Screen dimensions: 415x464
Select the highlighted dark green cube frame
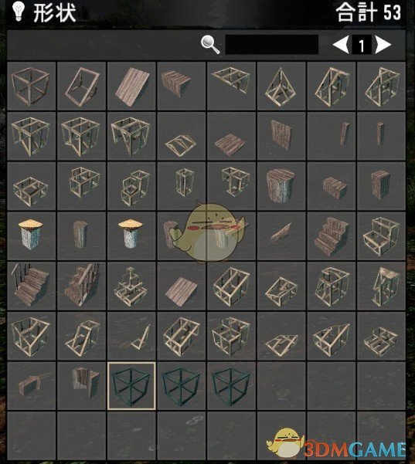[x=131, y=386]
